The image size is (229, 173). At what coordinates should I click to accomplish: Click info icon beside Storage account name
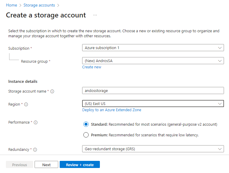point(52,91)
